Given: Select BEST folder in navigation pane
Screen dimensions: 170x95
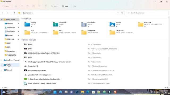Looking at the screenshot, I should 9,43.
